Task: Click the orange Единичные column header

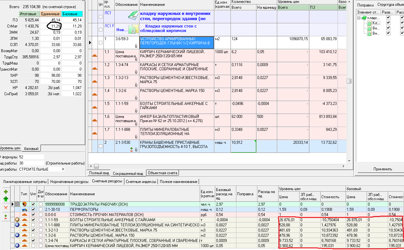Action: pos(50,14)
